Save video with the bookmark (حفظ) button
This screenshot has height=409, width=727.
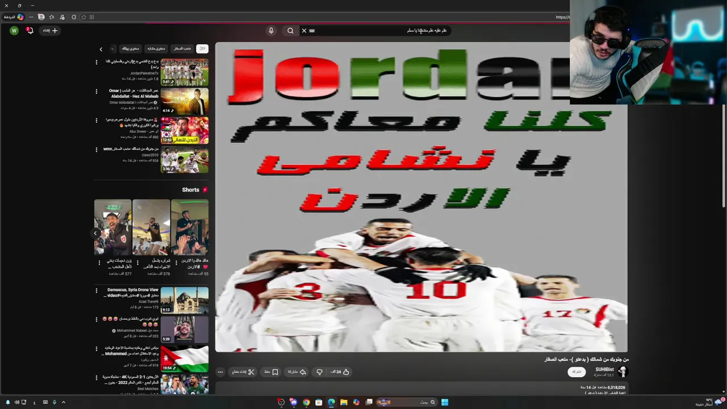pos(271,372)
